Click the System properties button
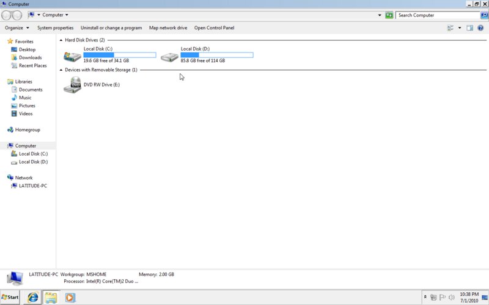 [x=55, y=27]
